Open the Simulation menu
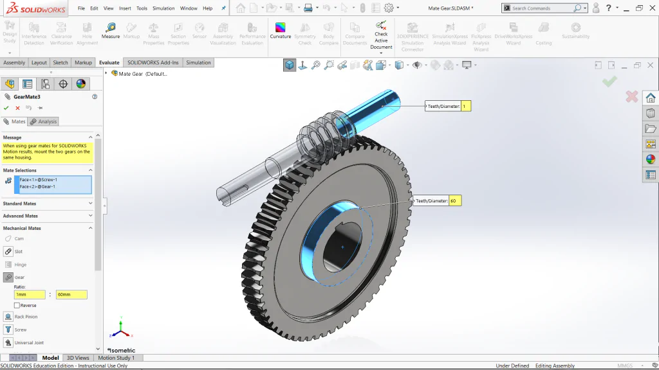 coord(163,8)
